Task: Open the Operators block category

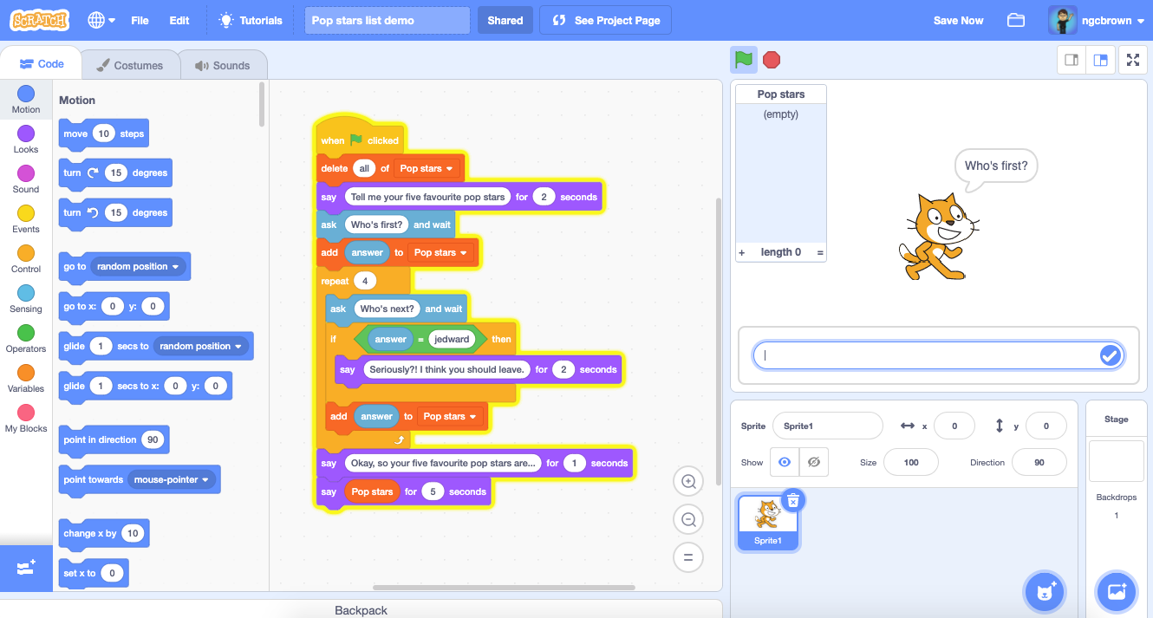Action: (26, 339)
